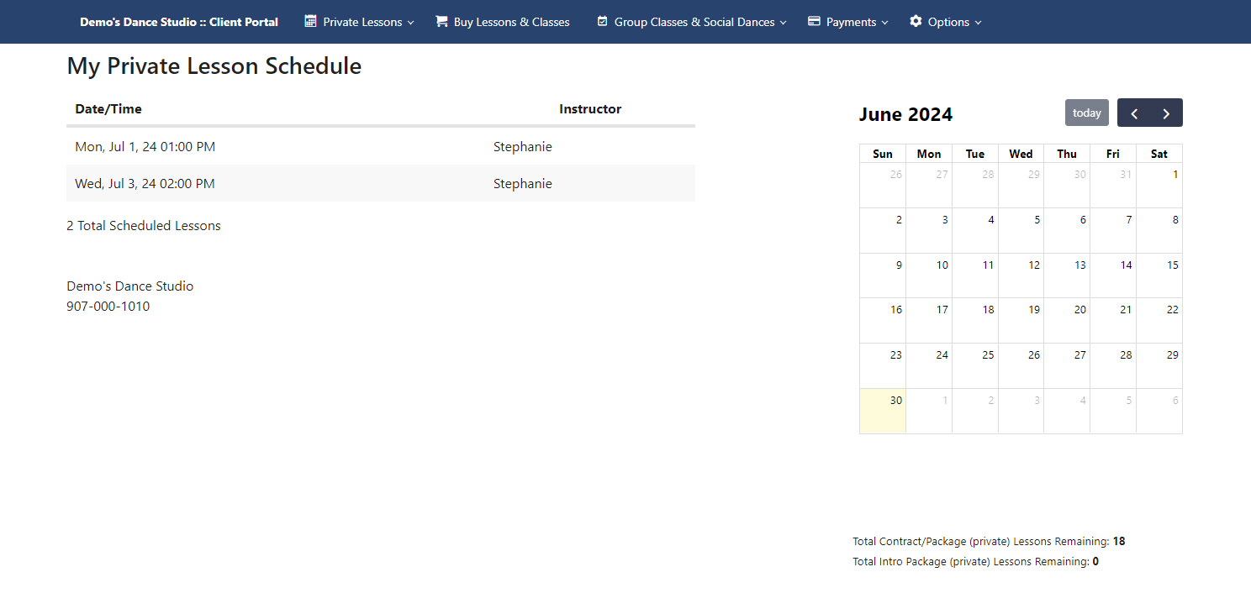Image resolution: width=1251 pixels, height=614 pixels.
Task: Open the Payments dropdown arrow
Action: pos(884,23)
